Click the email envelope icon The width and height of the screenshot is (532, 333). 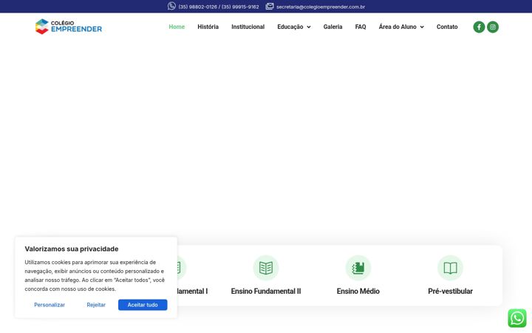[x=270, y=6]
